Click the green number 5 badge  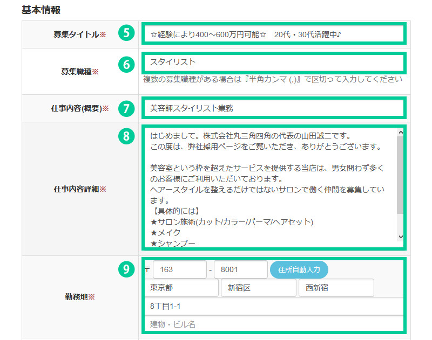pos(126,32)
